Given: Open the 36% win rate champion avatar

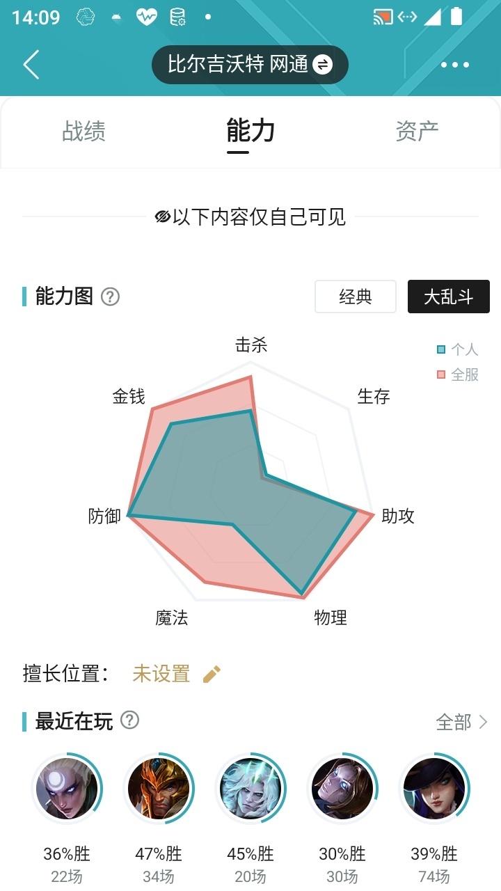Looking at the screenshot, I should click(x=67, y=789).
